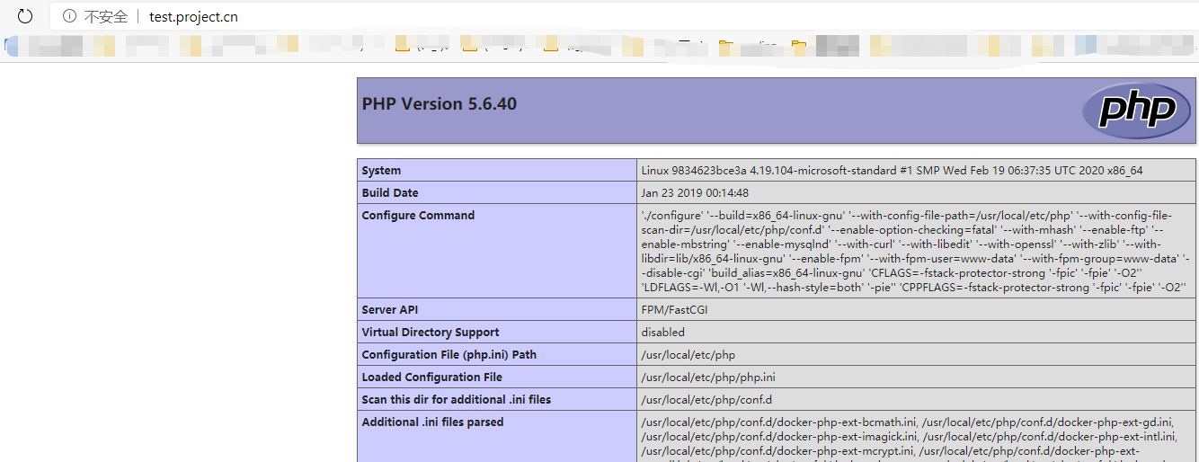Screen dimensions: 1199x462
Task: Select the '/usr/local/etc/php/conf.d' value
Action: pos(706,400)
